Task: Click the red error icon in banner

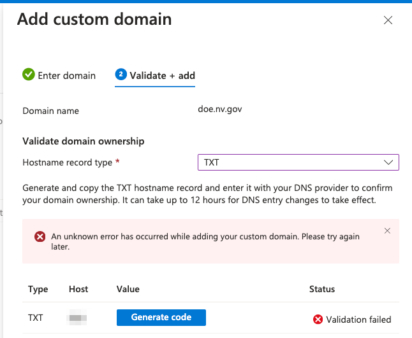Action: 40,237
